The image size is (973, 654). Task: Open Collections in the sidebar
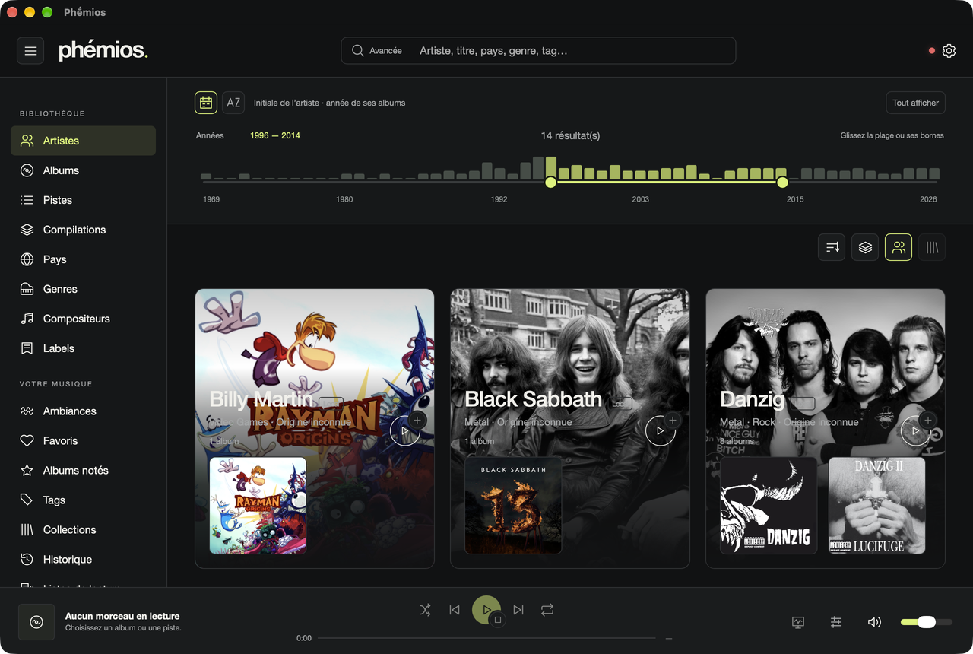pyautogui.click(x=83, y=529)
